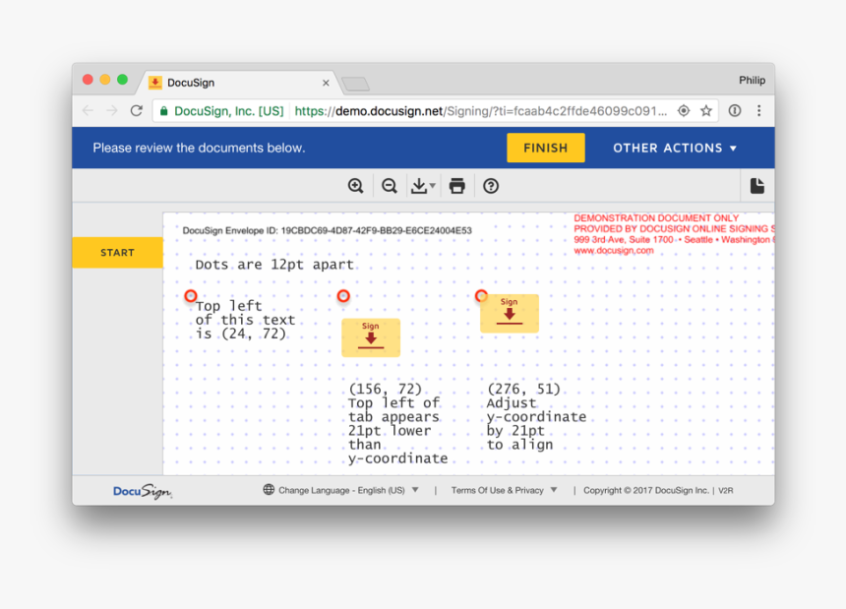The height and width of the screenshot is (609, 846).
Task: Click the DocuSign, Inc. [US] security badge
Action: tap(221, 111)
